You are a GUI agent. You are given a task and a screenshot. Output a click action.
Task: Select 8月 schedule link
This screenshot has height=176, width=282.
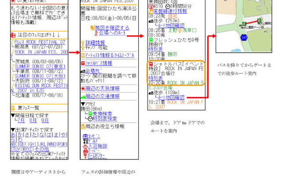[x=33, y=120]
